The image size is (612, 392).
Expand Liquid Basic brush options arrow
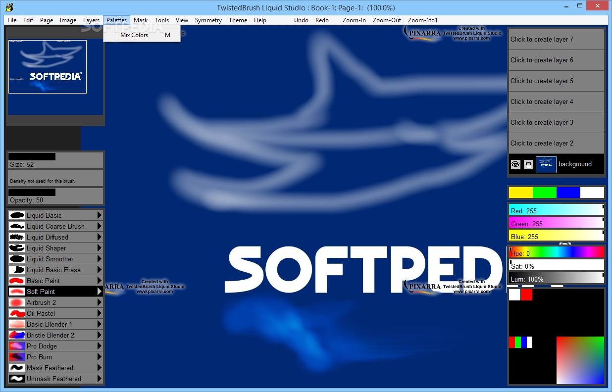[100, 215]
